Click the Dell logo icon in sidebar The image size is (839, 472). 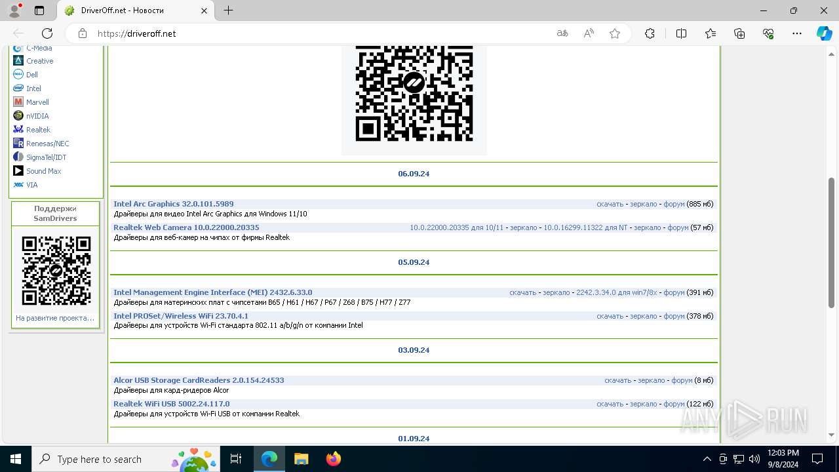(x=18, y=75)
